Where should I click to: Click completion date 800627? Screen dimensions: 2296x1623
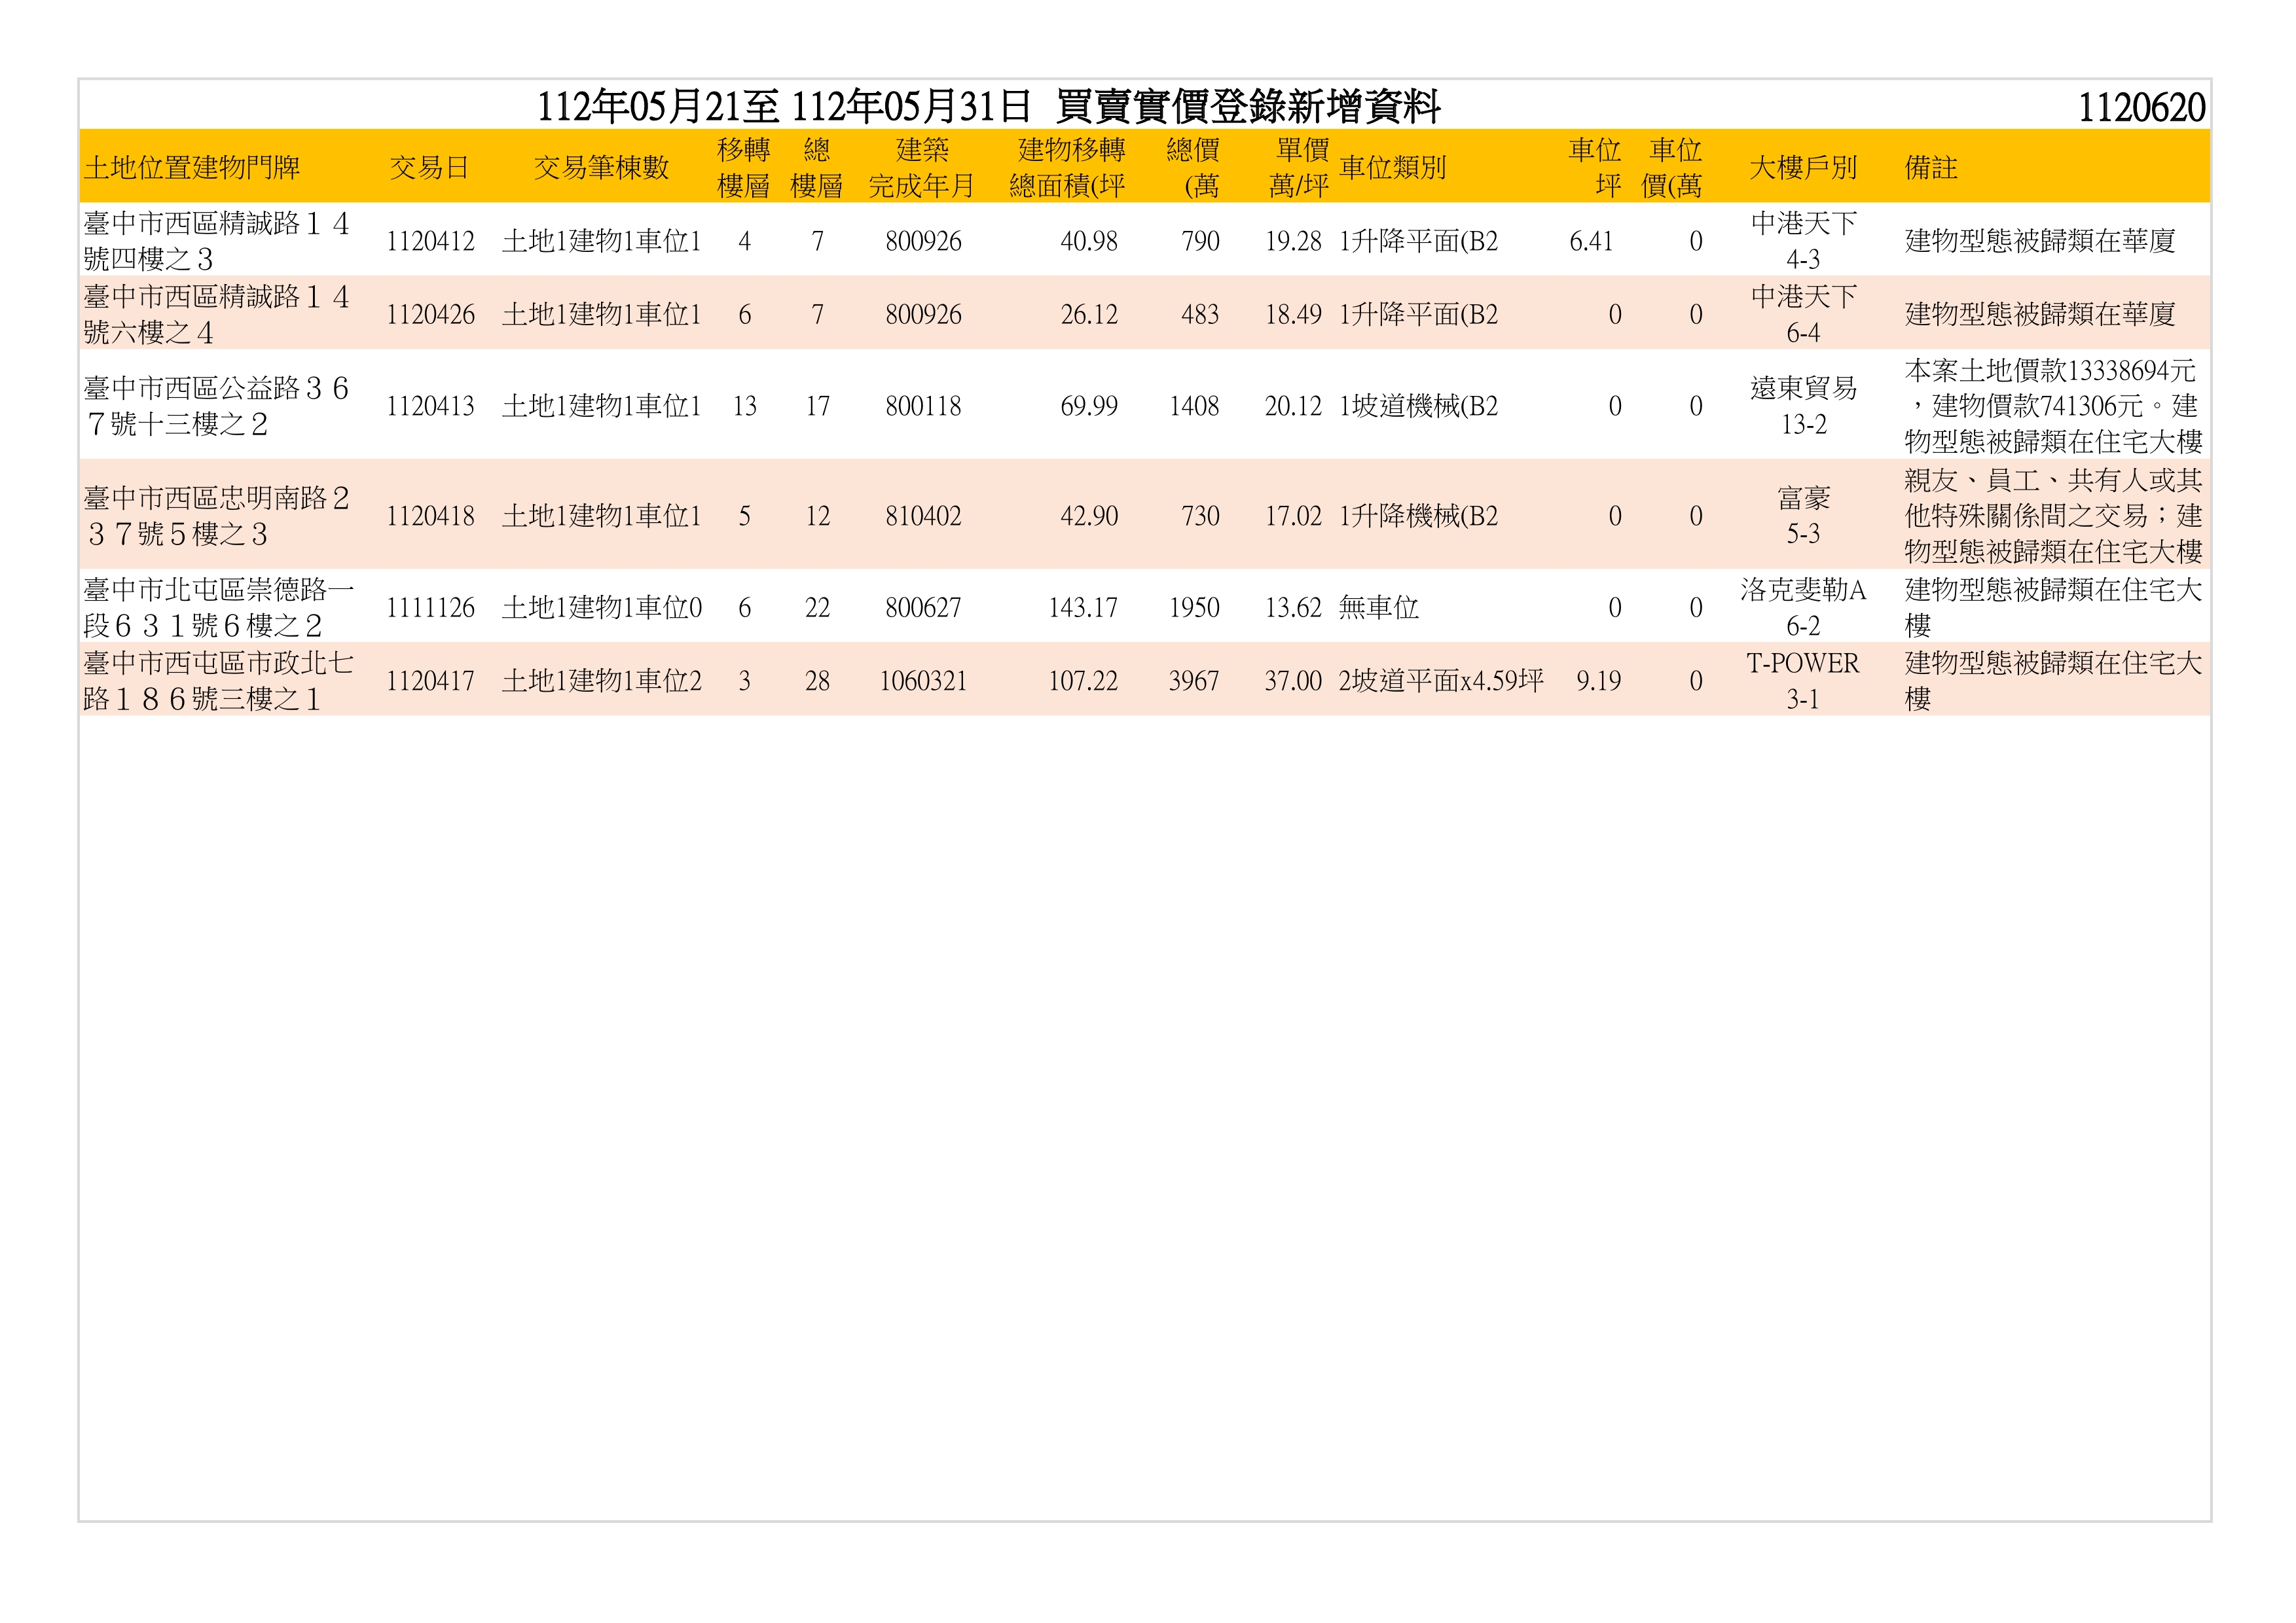(x=923, y=607)
